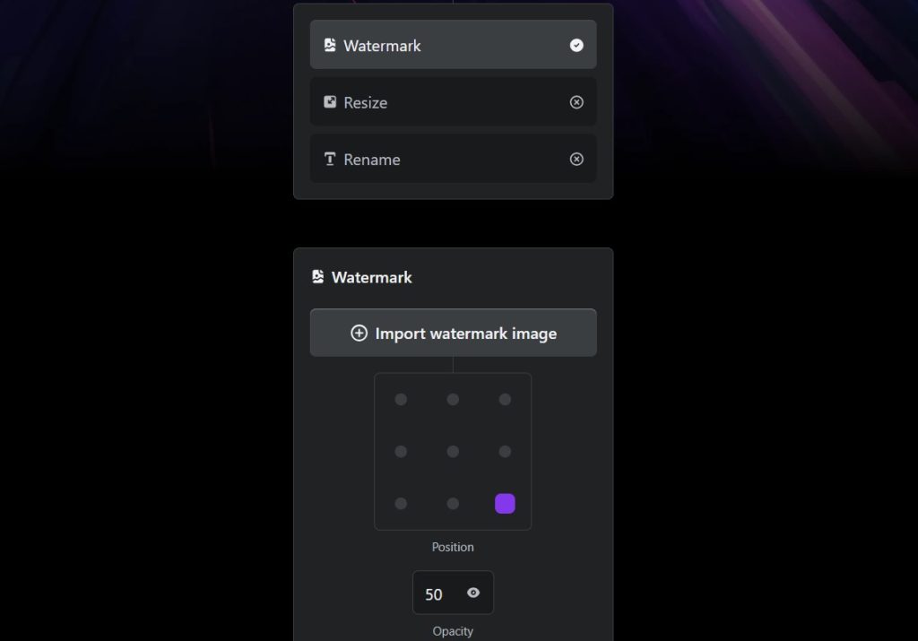Screen dimensions: 918x641
Task: Click the Watermark icon in the step list
Action: (330, 45)
